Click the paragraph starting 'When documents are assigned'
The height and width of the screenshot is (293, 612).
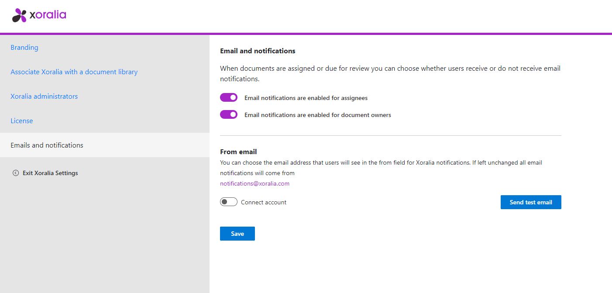coord(390,73)
